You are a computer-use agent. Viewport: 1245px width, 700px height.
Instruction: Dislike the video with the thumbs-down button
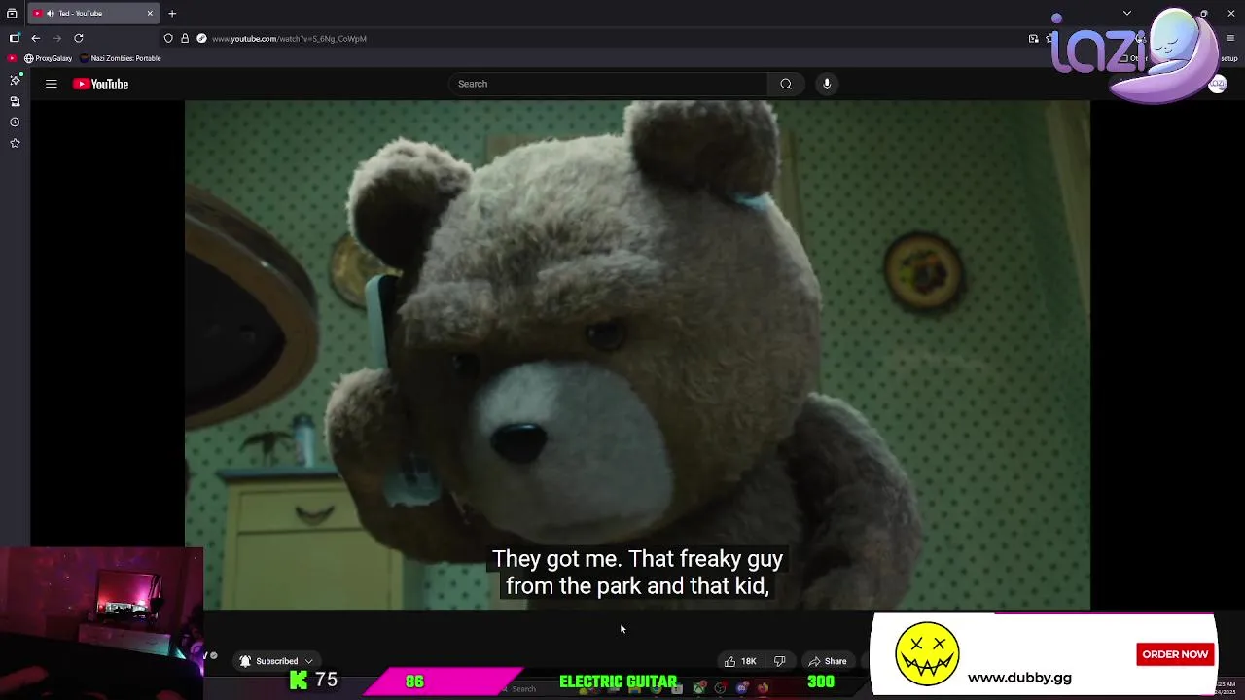point(779,661)
